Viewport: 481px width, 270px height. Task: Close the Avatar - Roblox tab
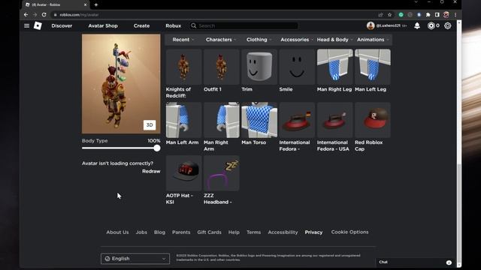click(85, 4)
